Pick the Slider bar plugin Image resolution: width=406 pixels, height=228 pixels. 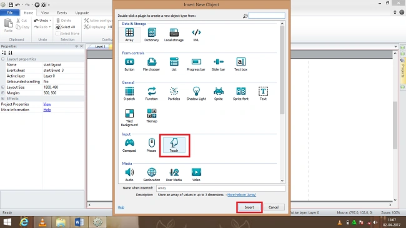(218, 64)
